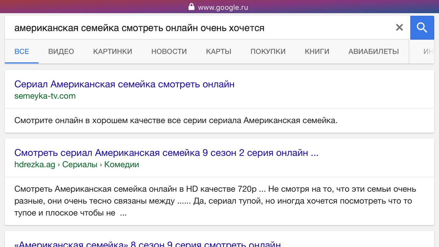Tap the www.google.ru address bar
439x247 pixels.
223,7
